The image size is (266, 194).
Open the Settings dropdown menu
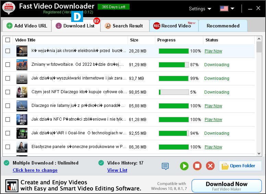pos(200,9)
